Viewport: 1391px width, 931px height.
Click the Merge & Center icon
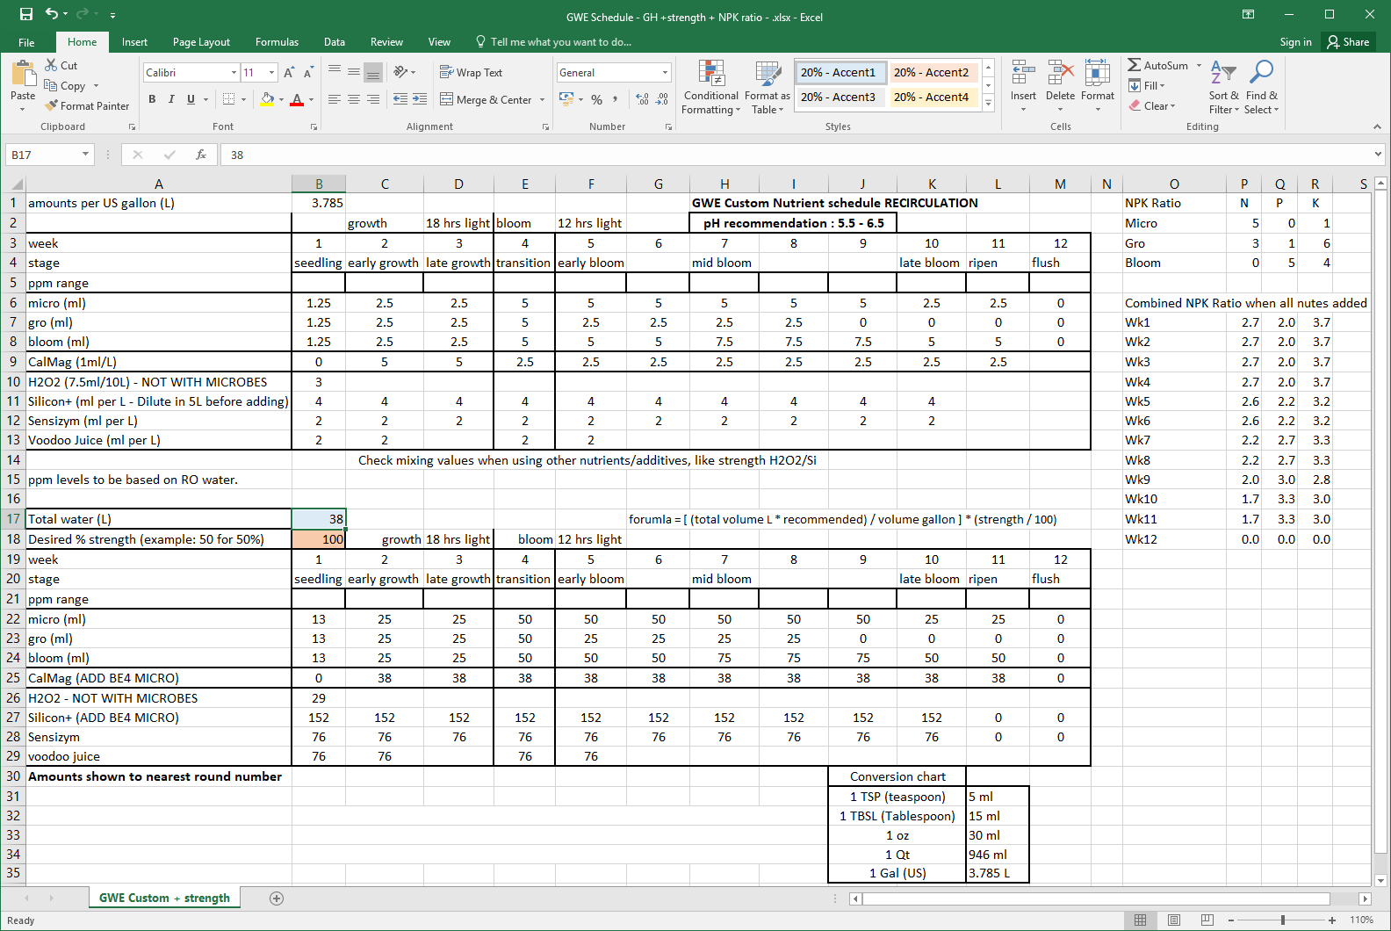click(446, 99)
